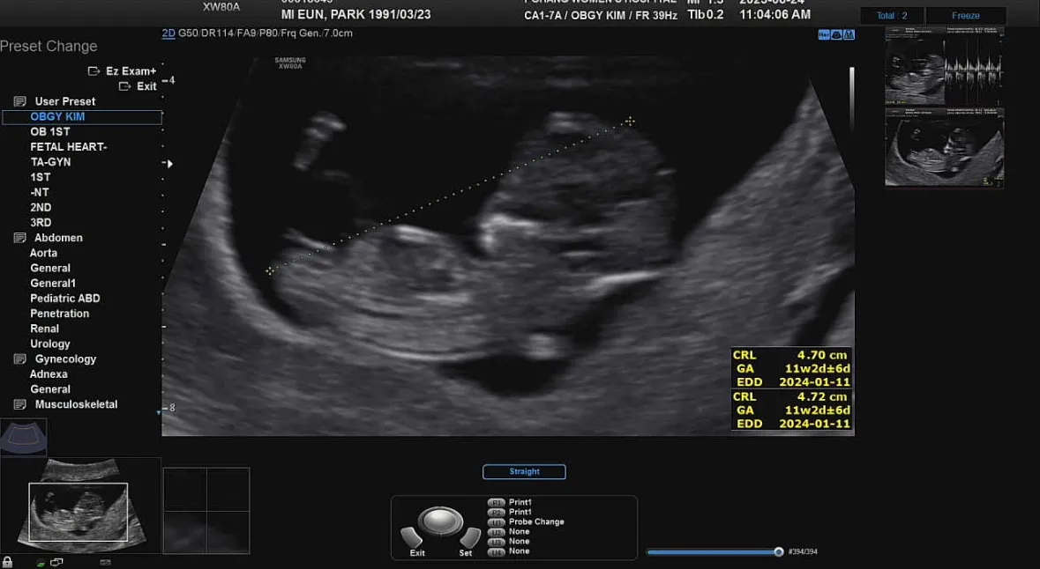This screenshot has width=1040, height=569.
Task: Choose the Penetration preset
Action: pyautogui.click(x=60, y=314)
